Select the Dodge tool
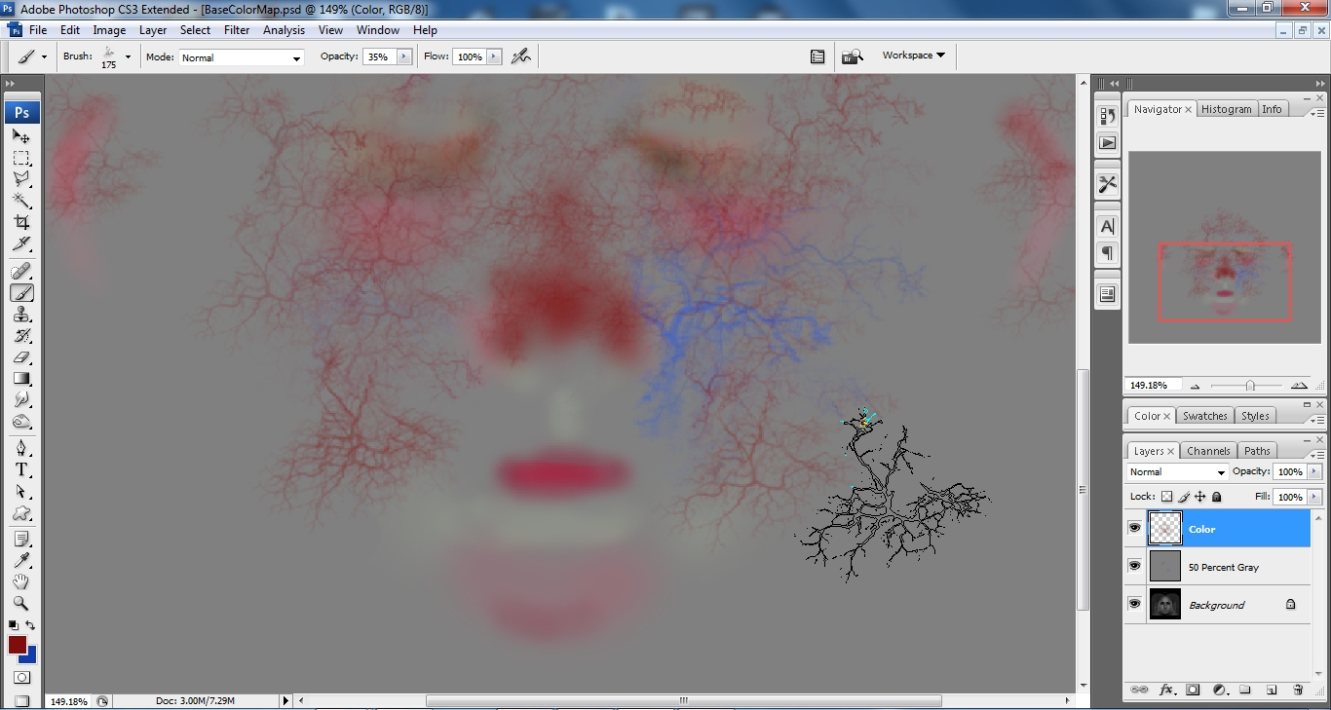This screenshot has height=710, width=1331. 21,421
